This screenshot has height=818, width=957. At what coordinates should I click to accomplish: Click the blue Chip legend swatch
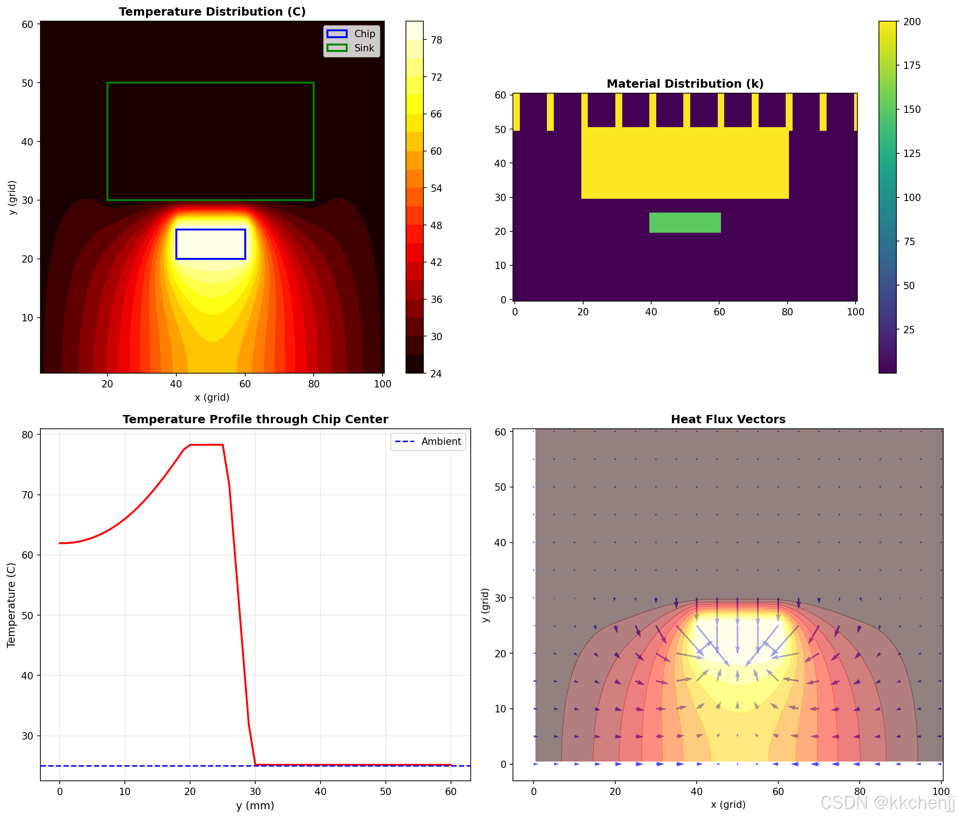click(x=337, y=34)
